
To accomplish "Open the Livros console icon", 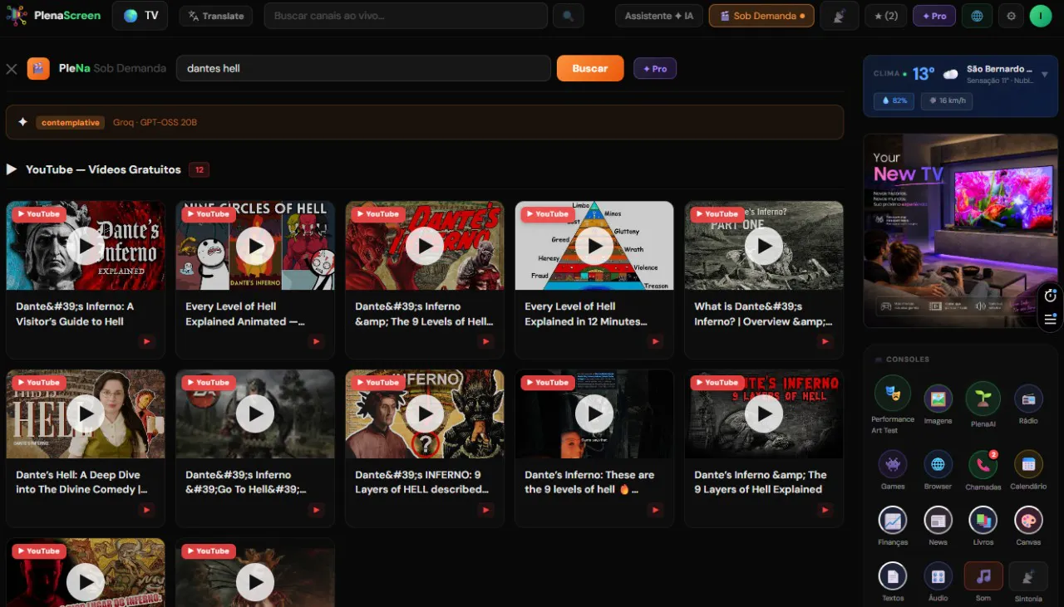I will click(983, 521).
